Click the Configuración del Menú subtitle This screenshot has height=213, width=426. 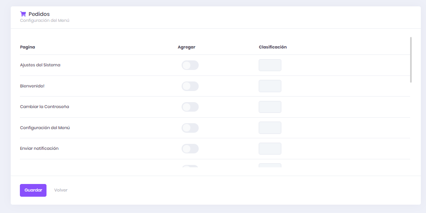point(45,20)
